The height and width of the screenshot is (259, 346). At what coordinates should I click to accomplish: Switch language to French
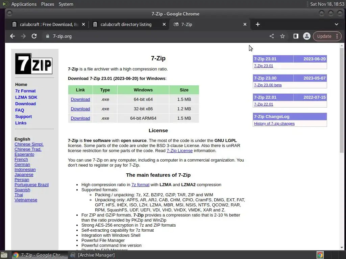tap(21, 160)
